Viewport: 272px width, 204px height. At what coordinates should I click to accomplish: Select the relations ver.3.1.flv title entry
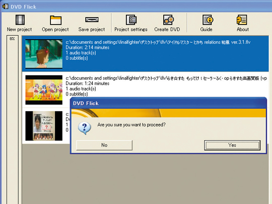point(146,54)
